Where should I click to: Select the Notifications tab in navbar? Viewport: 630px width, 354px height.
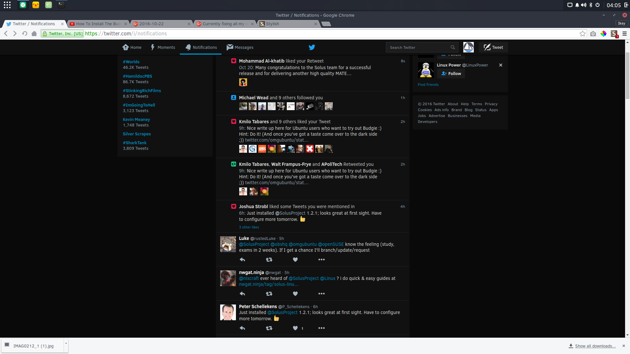point(201,47)
